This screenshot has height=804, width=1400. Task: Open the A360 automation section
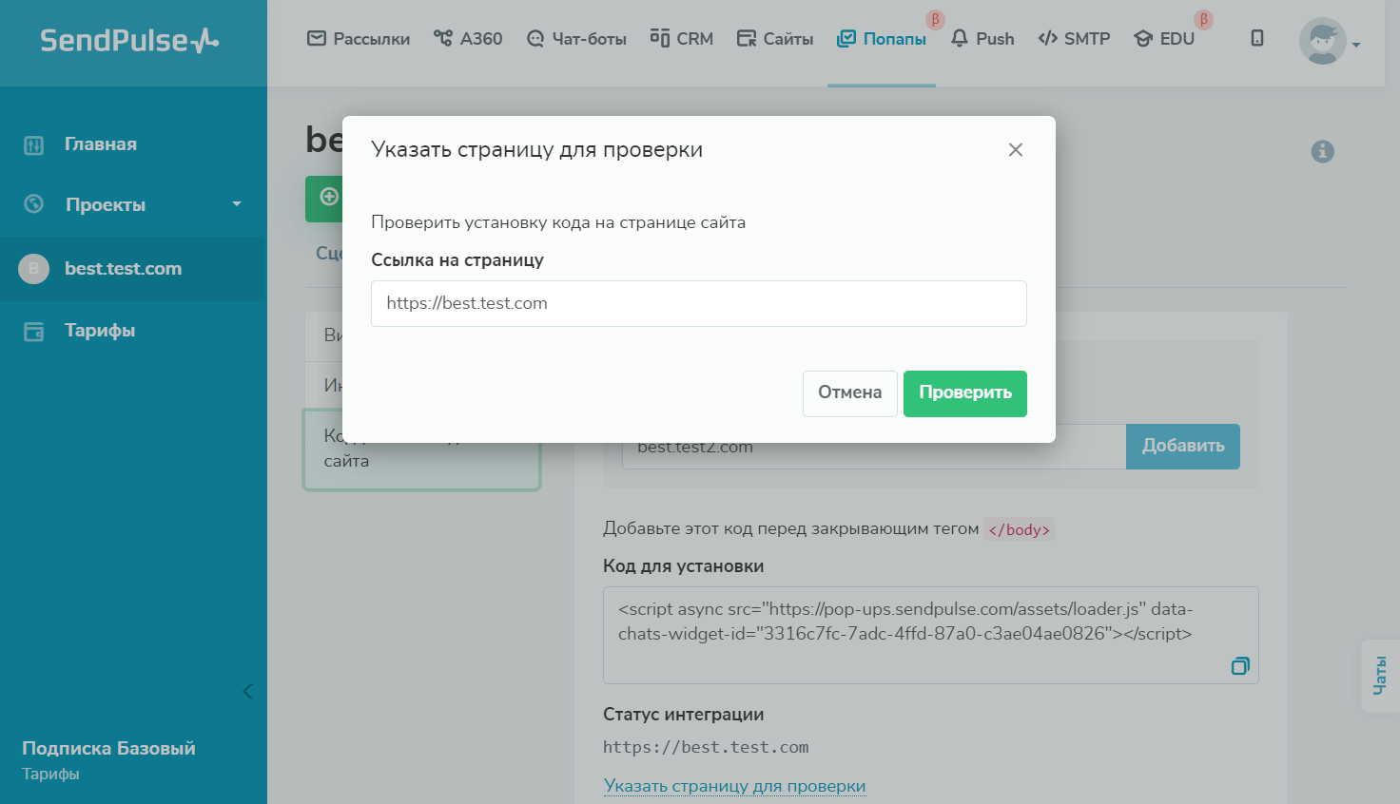click(x=468, y=39)
